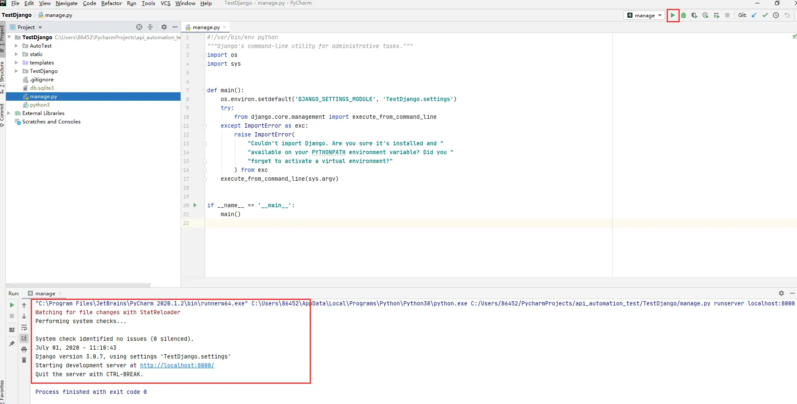Rerun manage in the Run panel

pos(12,305)
